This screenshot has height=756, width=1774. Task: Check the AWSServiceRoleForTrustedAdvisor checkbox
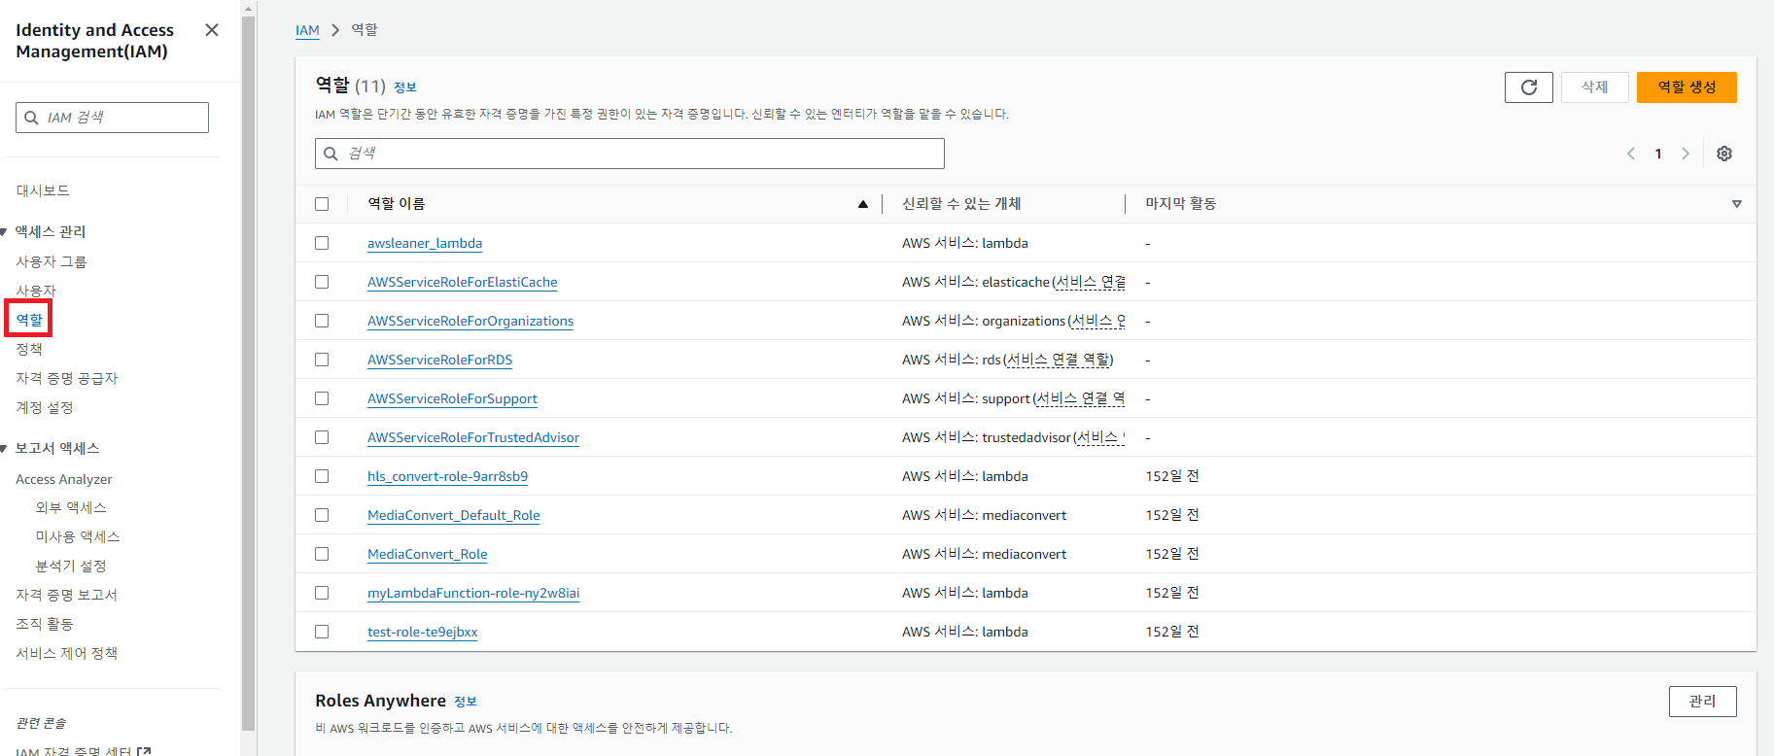click(x=322, y=437)
